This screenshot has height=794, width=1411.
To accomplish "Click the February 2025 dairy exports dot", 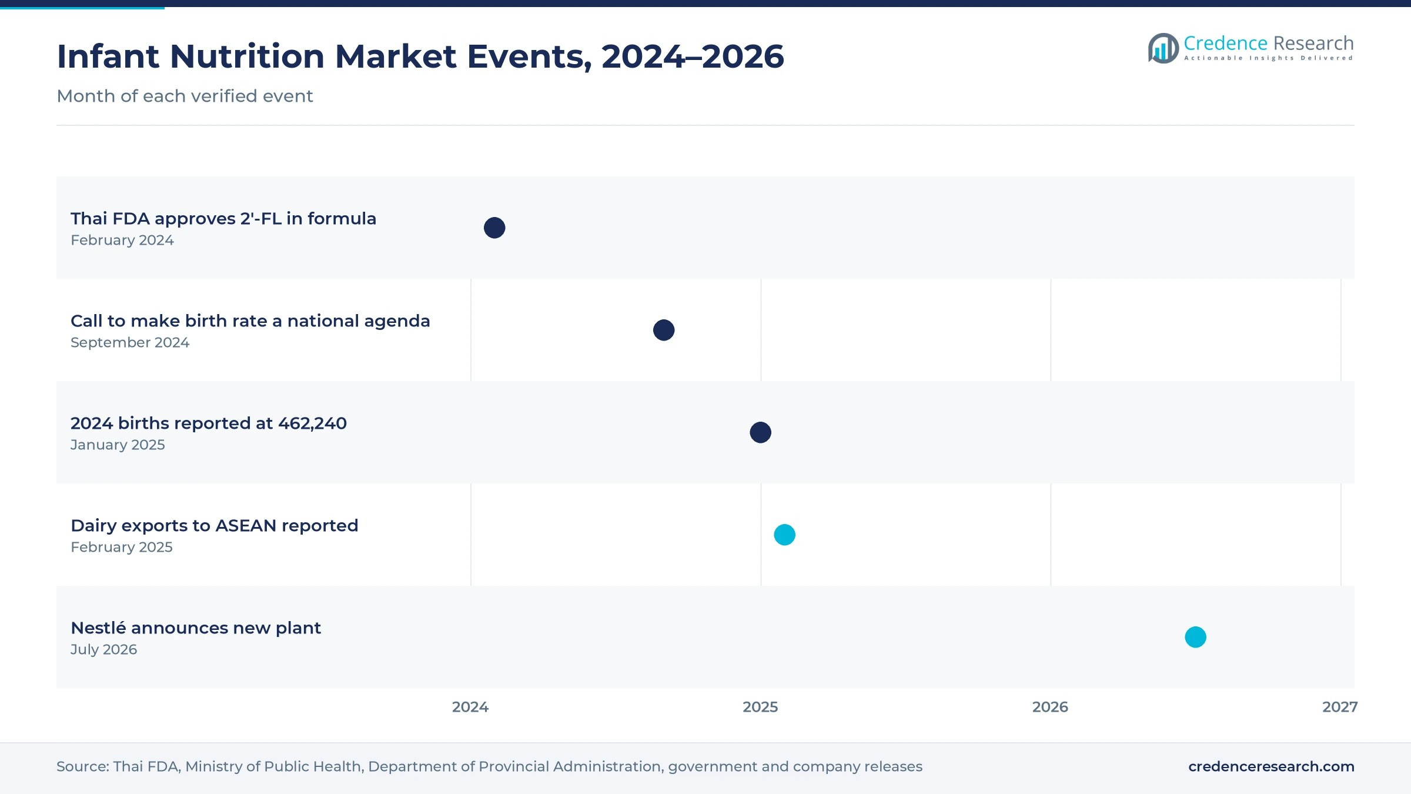I will (x=785, y=535).
